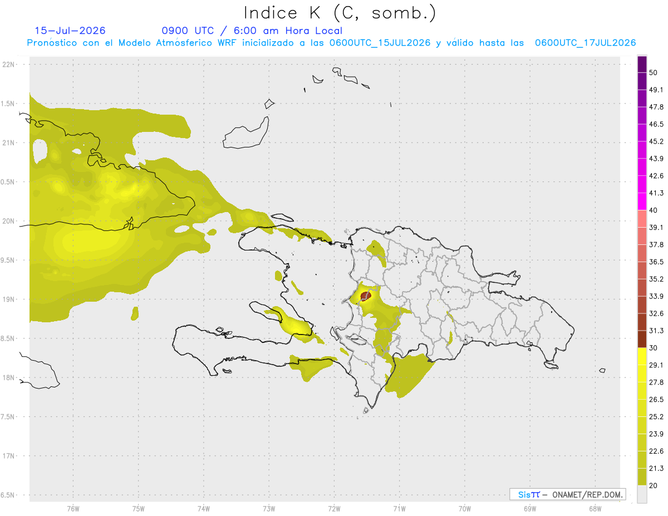
Task: Click the colorbar value '30'
Action: click(653, 348)
